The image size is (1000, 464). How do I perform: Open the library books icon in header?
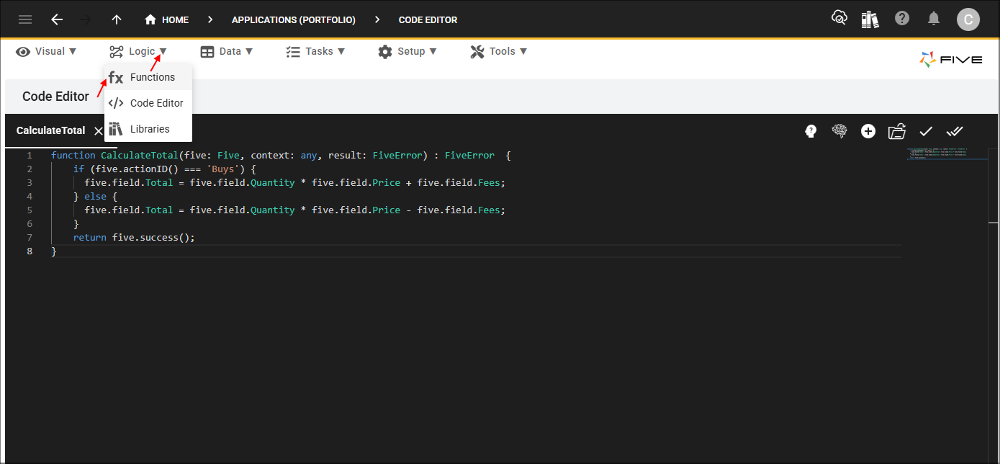click(870, 19)
